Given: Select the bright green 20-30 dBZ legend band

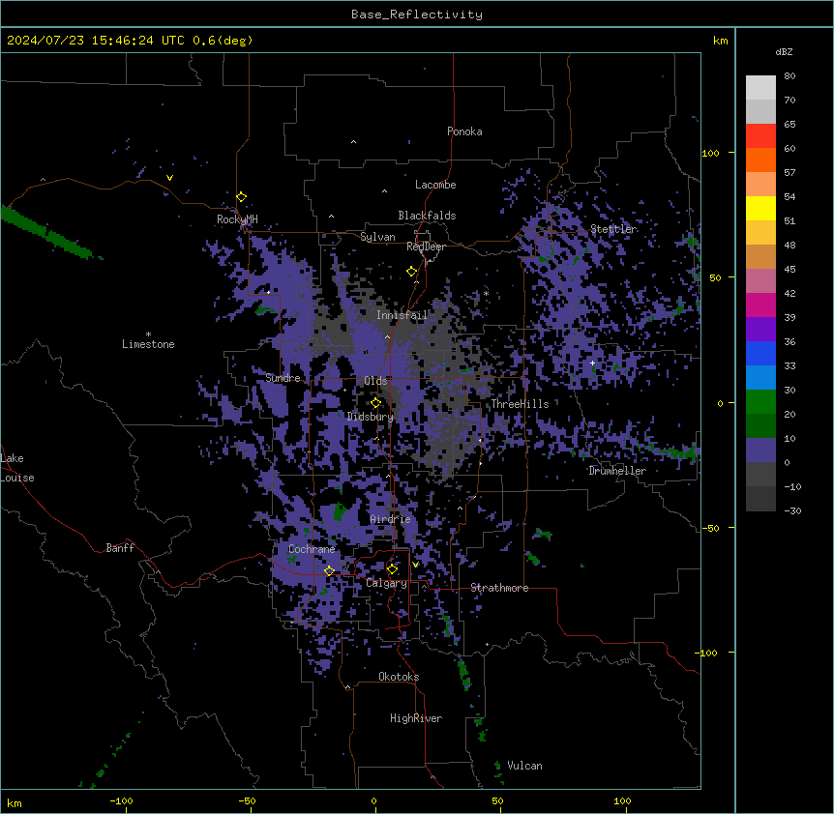Looking at the screenshot, I should coord(760,402).
